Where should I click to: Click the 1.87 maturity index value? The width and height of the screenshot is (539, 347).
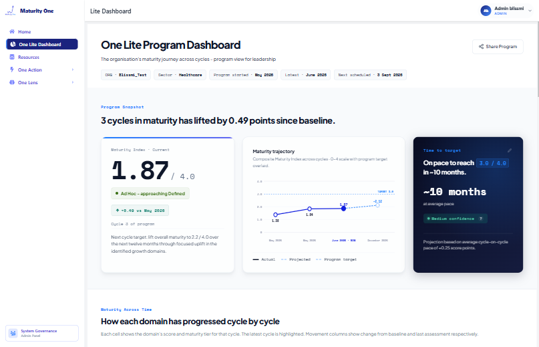140,170
